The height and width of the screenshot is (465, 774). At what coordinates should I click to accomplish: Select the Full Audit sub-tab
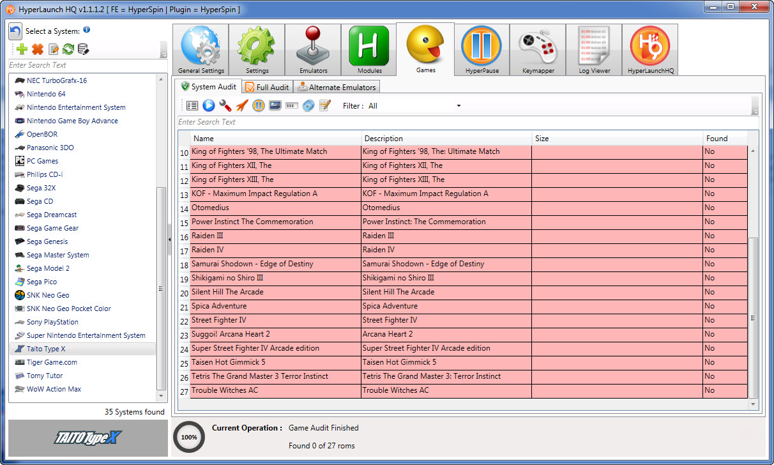tap(267, 87)
